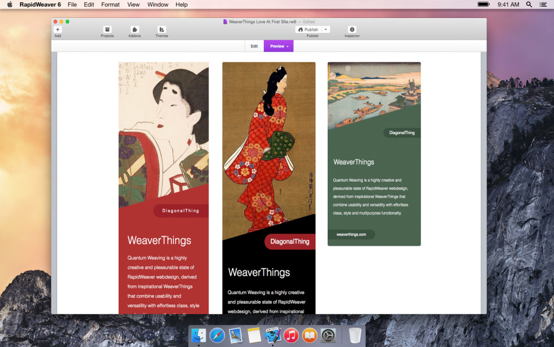Click WeaverThings heading on green card
554x347 pixels.
click(354, 162)
